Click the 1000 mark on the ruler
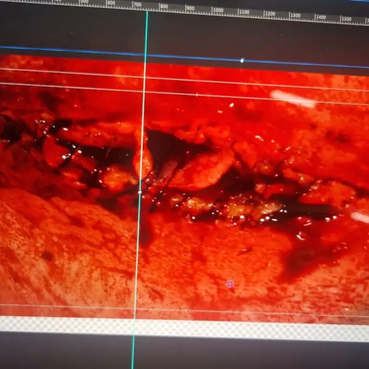 pyautogui.click(x=217, y=10)
